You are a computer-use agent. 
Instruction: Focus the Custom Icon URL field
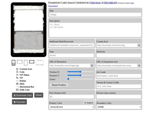(x=117, y=45)
